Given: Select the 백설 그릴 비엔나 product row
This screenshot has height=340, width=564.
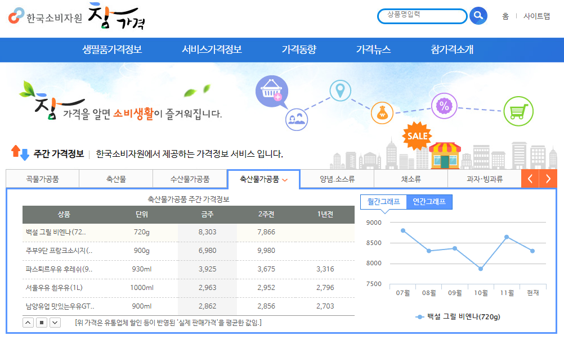Looking at the screenshot, I should coord(189,232).
